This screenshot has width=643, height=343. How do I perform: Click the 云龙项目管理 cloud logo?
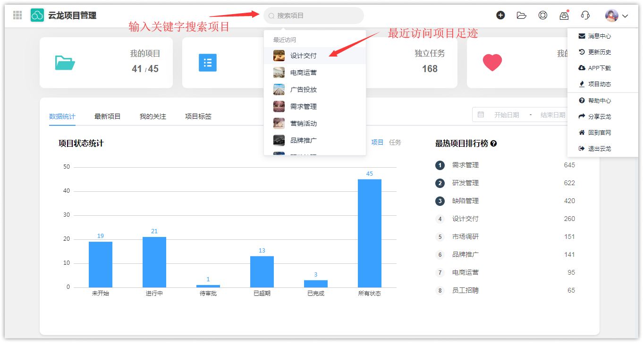tap(37, 16)
